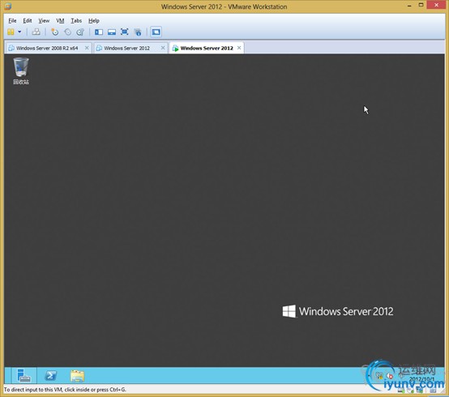Click the guest network tray icon
Screen dimensions: 449x397
coord(379,376)
